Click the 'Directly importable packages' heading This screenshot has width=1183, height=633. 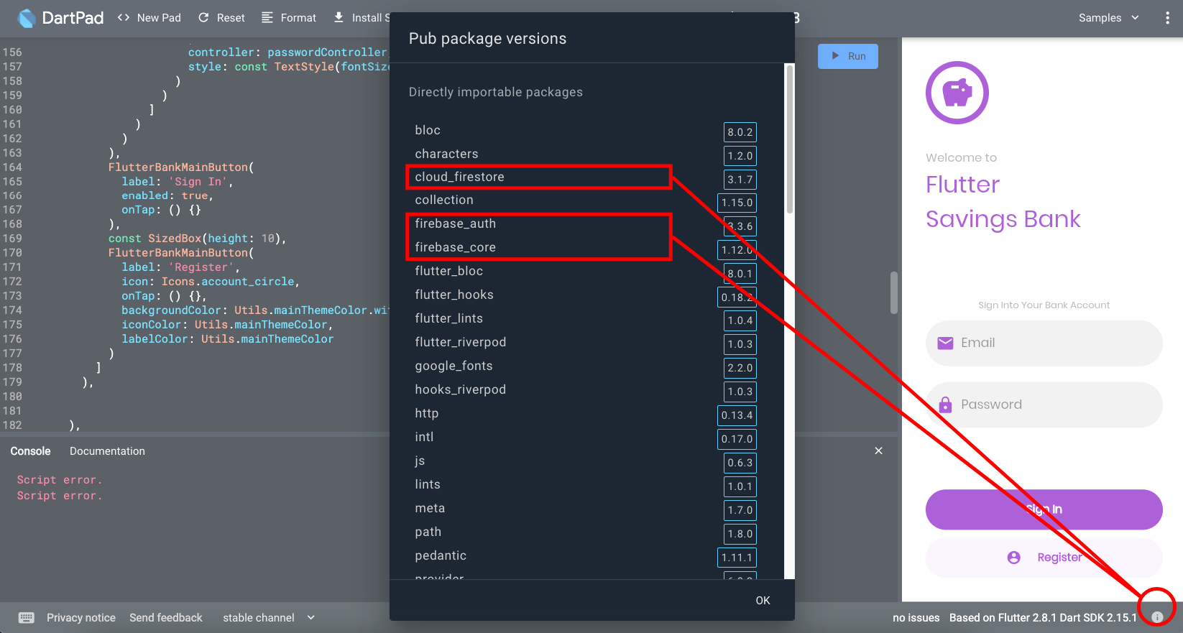[496, 92]
